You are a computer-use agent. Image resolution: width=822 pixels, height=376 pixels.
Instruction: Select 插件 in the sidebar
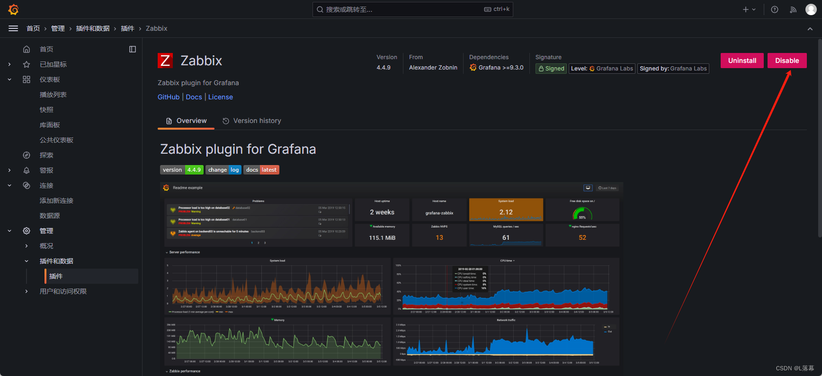tap(91, 276)
